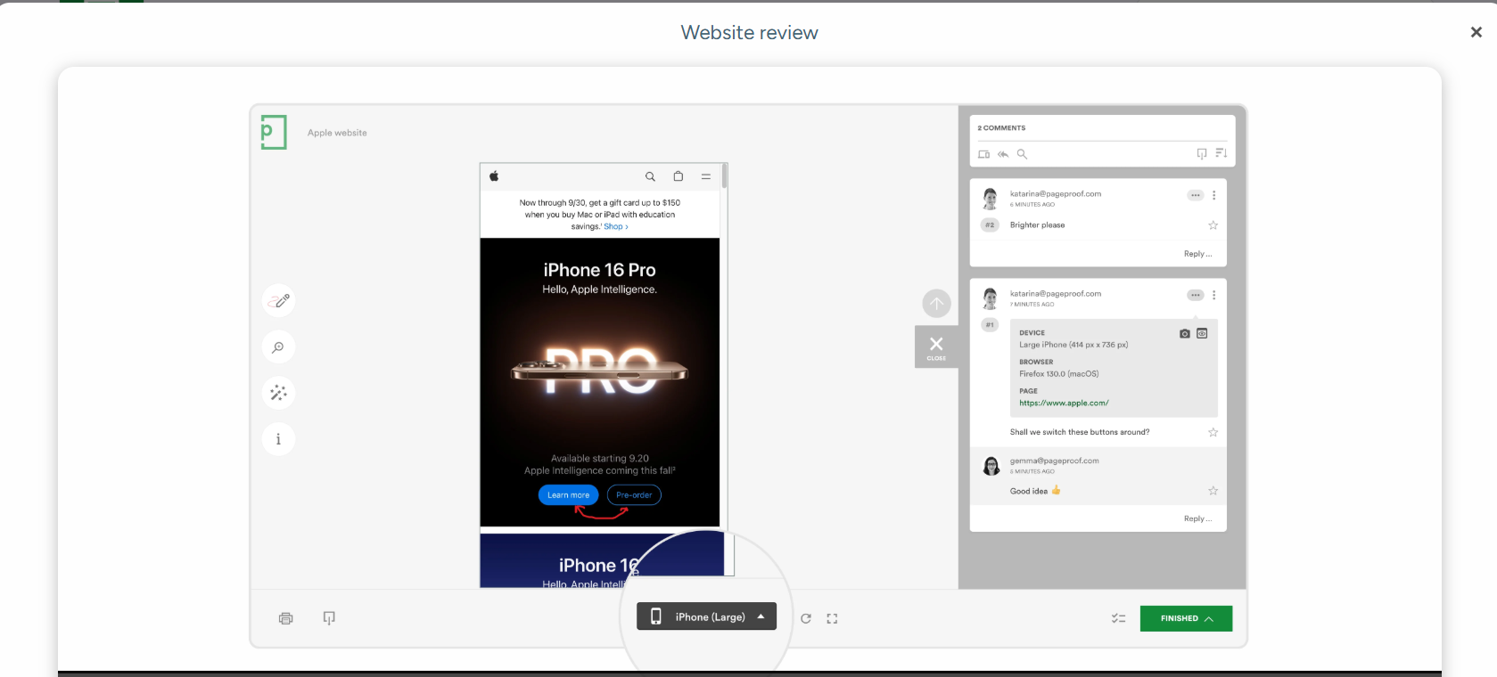Click the 'Apple website' proof title

tap(337, 133)
